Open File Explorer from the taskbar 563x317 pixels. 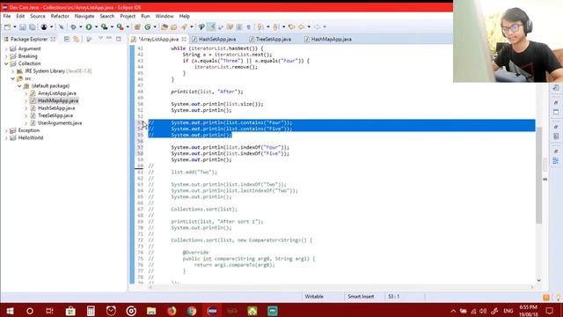pyautogui.click(x=151, y=311)
